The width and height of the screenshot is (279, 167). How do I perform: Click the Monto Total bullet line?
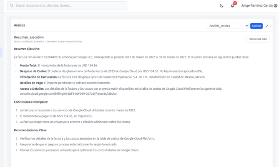tap(58, 65)
